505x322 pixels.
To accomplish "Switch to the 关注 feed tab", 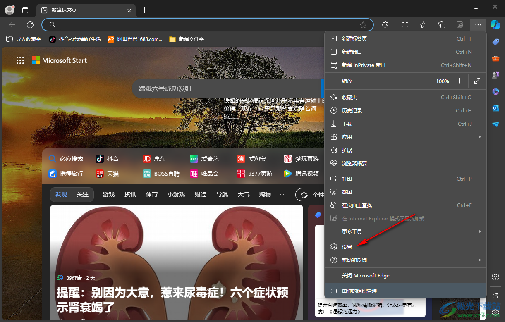I will tap(83, 194).
